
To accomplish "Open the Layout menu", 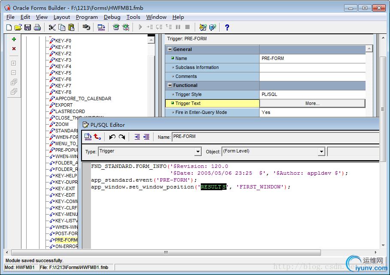I will click(62, 17).
